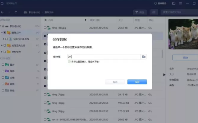Click the Preview (预览) button under the thumbnail
Screen dimensions: 198x123
click(x=185, y=58)
